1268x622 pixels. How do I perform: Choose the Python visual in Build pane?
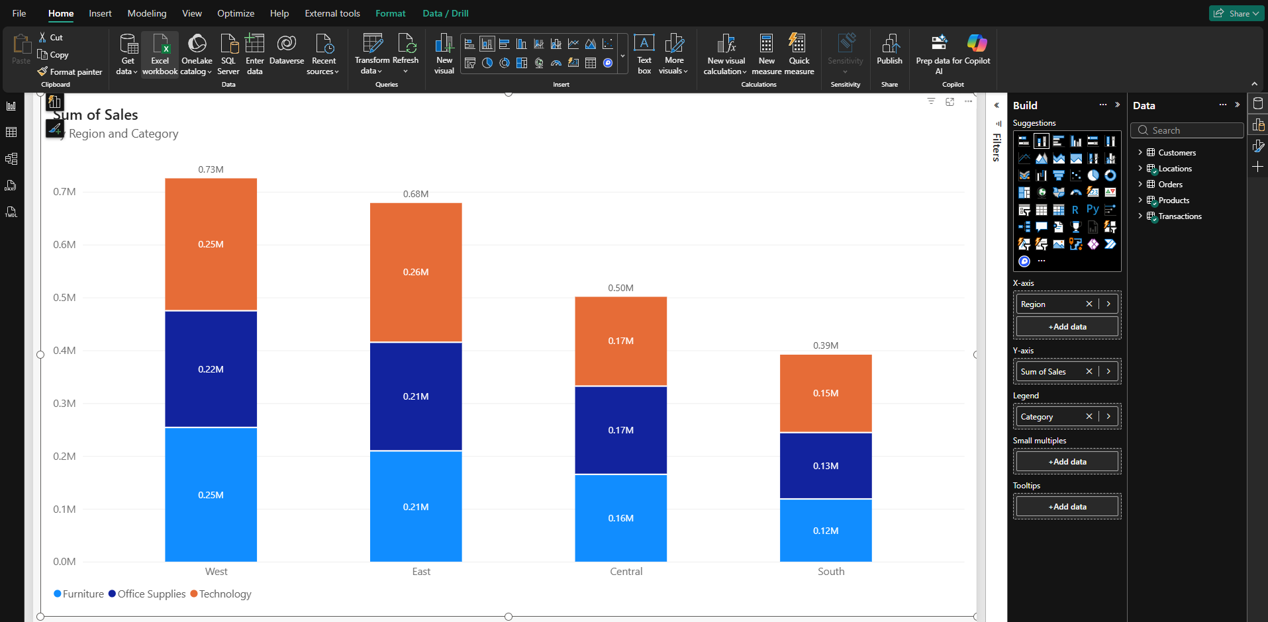point(1093,210)
